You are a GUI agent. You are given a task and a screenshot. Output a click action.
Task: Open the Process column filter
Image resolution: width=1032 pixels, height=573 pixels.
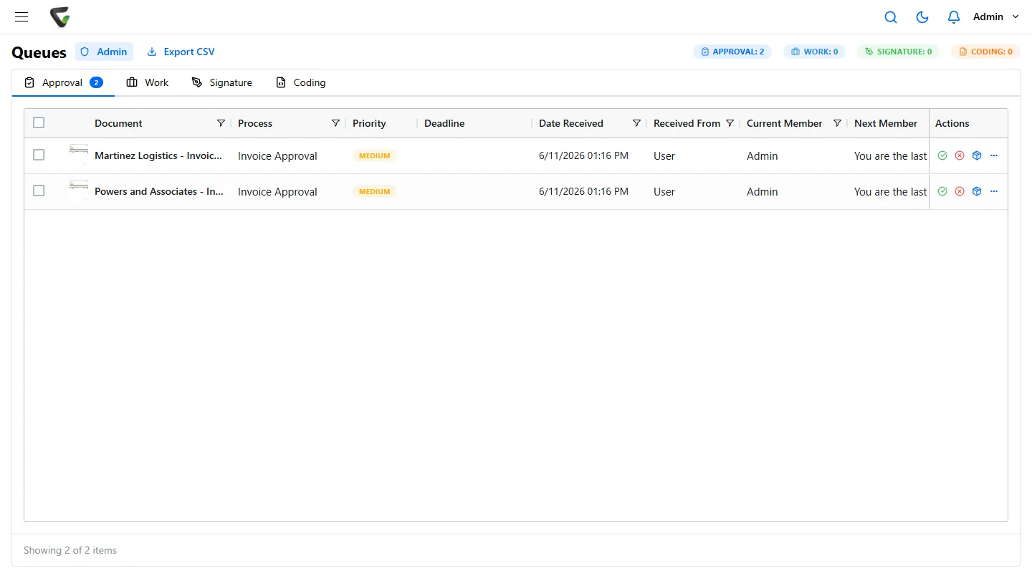tap(335, 123)
